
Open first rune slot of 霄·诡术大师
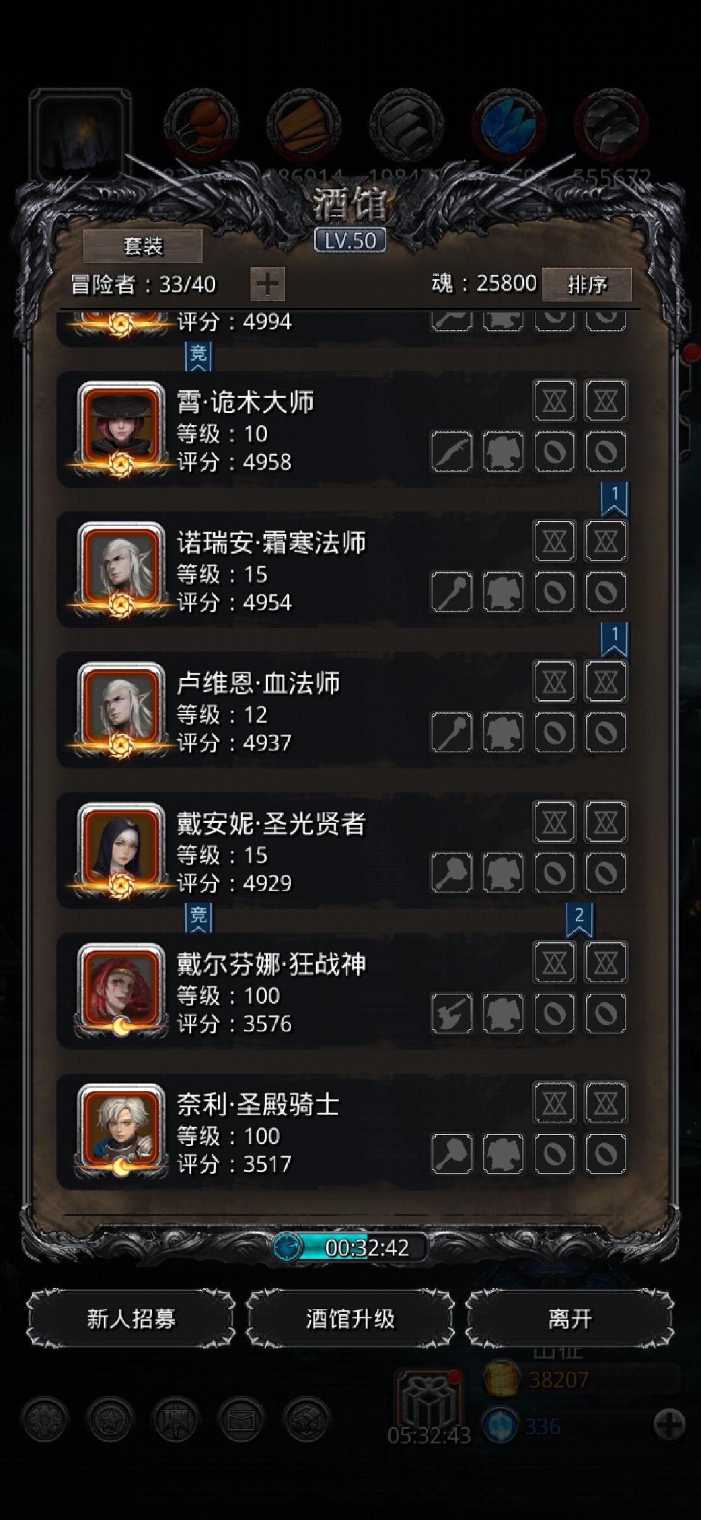(554, 401)
